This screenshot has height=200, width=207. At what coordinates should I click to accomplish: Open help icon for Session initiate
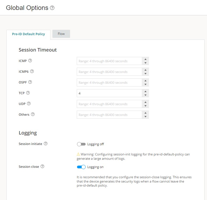(x=45, y=144)
